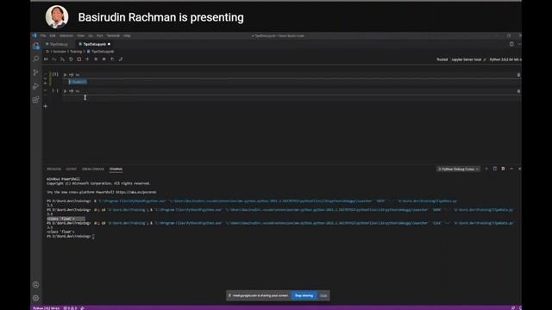Click the presenter avatar of Basirudin Rachman
This screenshot has width=552, height=310.
(x=57, y=17)
